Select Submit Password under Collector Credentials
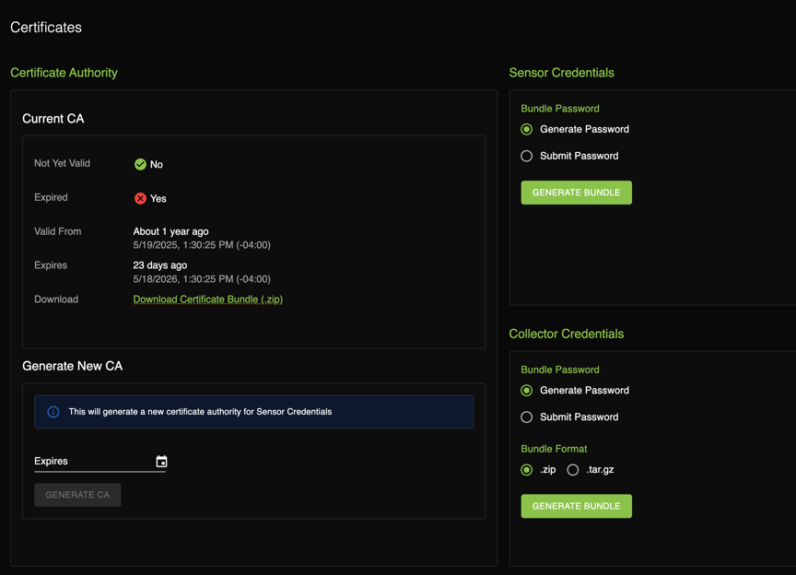Image resolution: width=796 pixels, height=575 pixels. [526, 417]
